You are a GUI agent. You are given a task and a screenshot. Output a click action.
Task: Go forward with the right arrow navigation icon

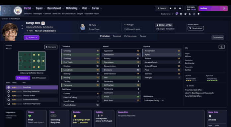(x=9, y=11)
